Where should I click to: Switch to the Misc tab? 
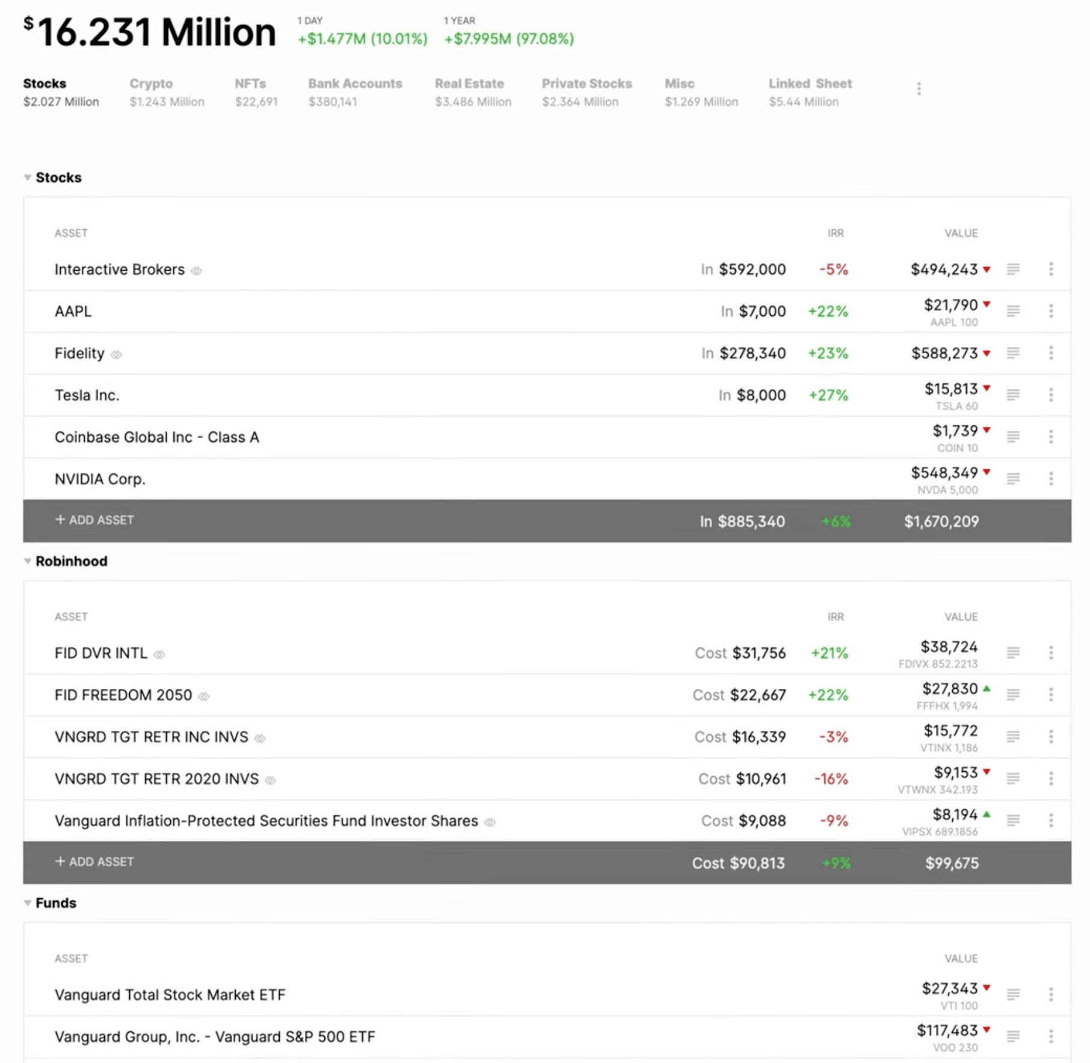tap(701, 92)
